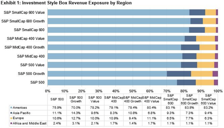Image resolution: width=224 pixels, height=128 pixels.
Task: Click the 100% x-axis tick label
Action: coord(218,91)
